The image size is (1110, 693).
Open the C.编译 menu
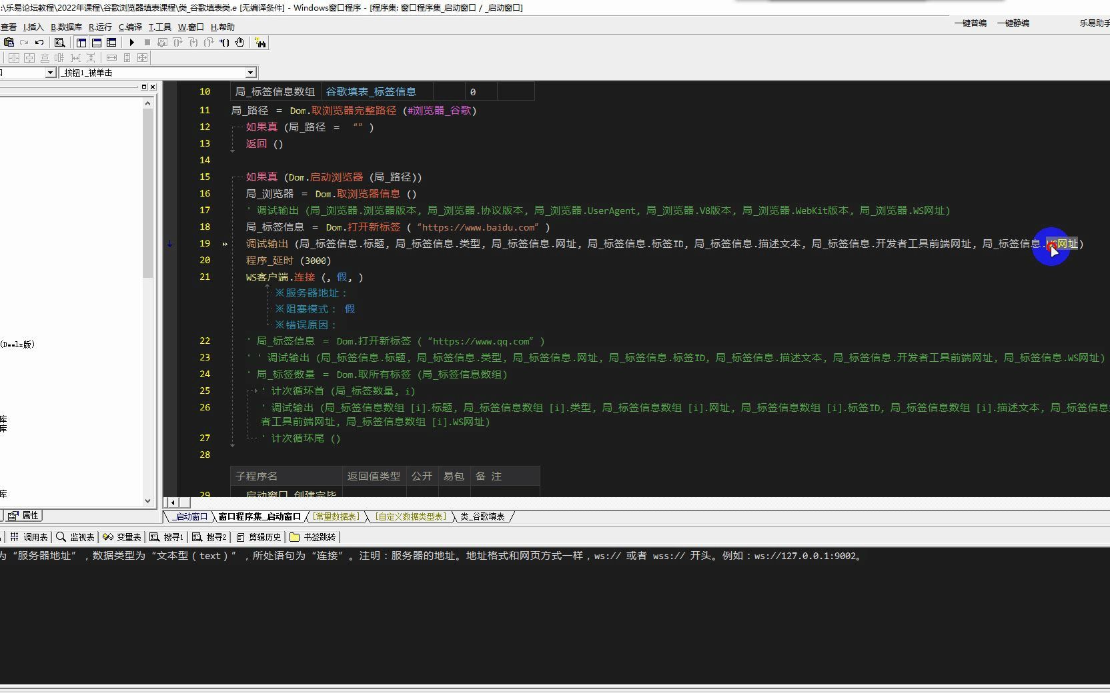pyautogui.click(x=130, y=27)
